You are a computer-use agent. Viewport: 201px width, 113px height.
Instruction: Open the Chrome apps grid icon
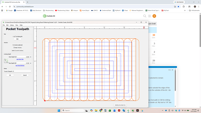pyautogui.click(x=2, y=10)
